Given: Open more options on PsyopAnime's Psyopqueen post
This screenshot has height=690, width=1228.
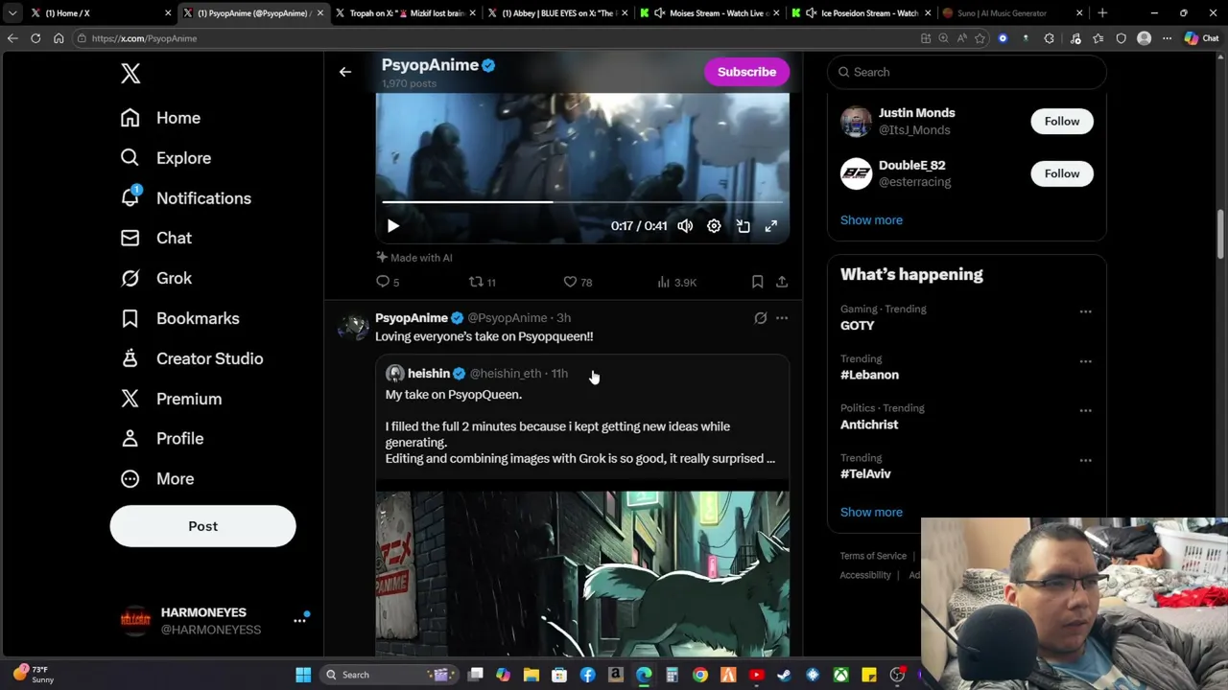Looking at the screenshot, I should click(782, 318).
